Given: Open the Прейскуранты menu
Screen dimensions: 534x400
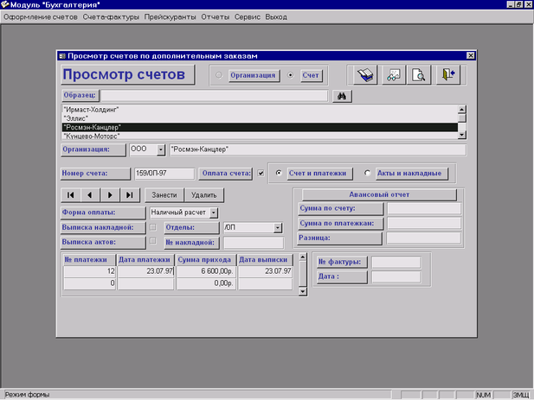Looking at the screenshot, I should tap(170, 16).
